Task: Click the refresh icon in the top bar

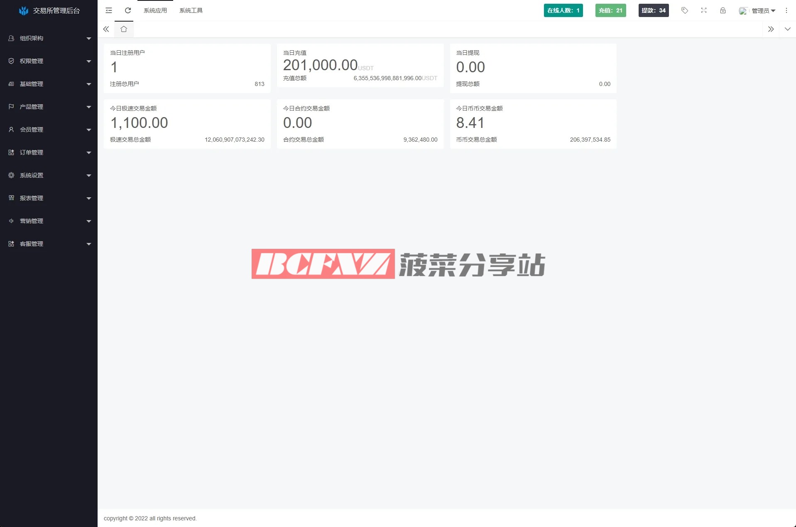Action: (128, 10)
